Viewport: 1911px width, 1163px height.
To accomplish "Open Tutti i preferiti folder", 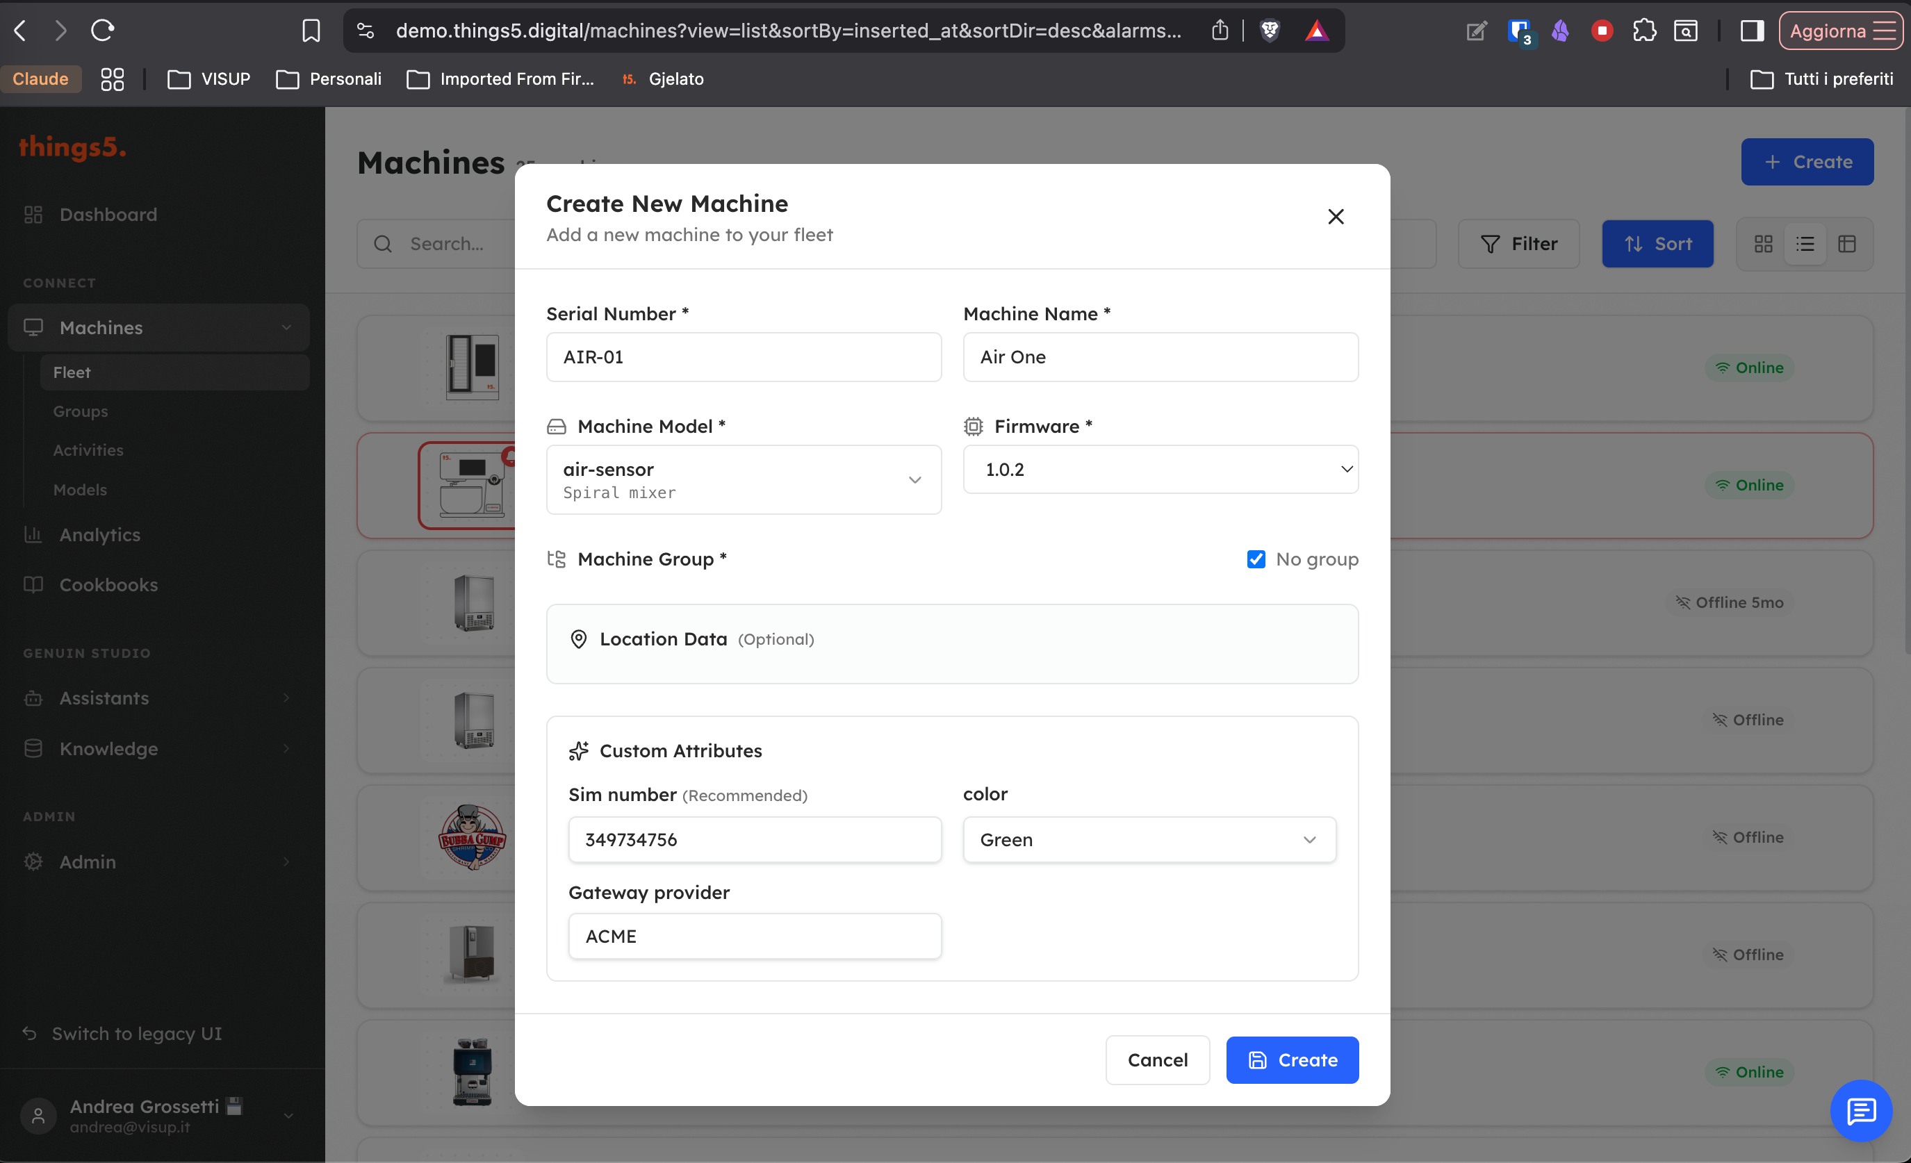I will pos(1822,79).
